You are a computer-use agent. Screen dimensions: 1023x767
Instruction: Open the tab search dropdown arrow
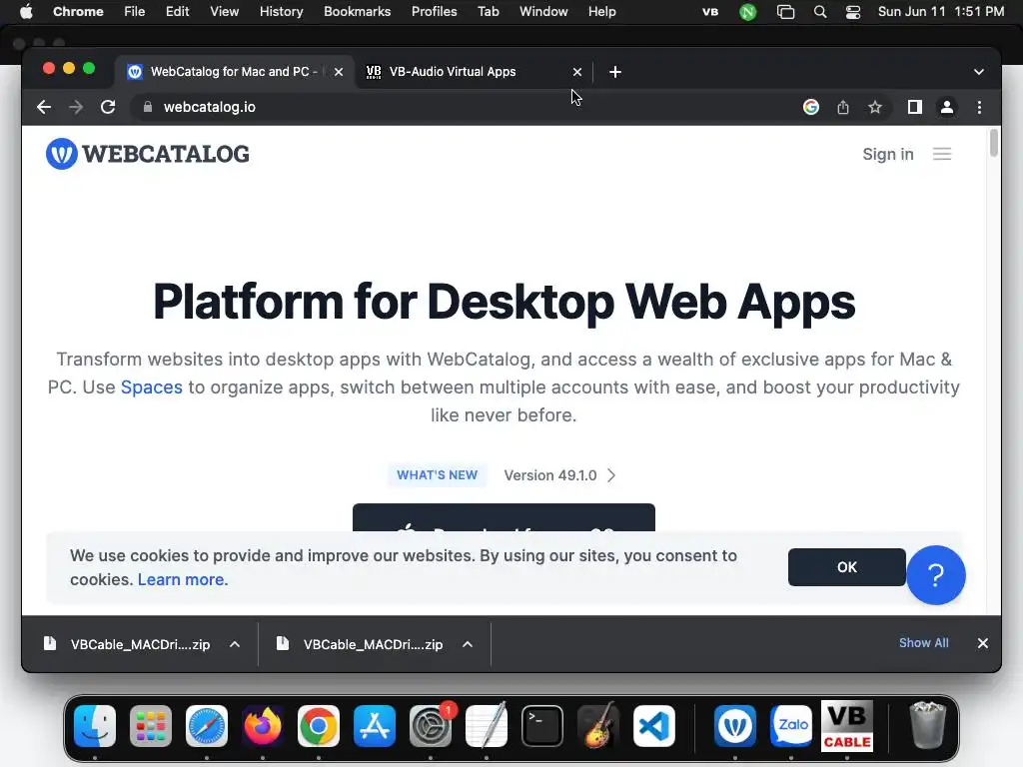979,72
